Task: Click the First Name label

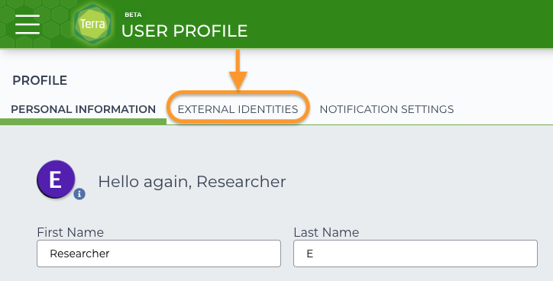Action: tap(70, 232)
